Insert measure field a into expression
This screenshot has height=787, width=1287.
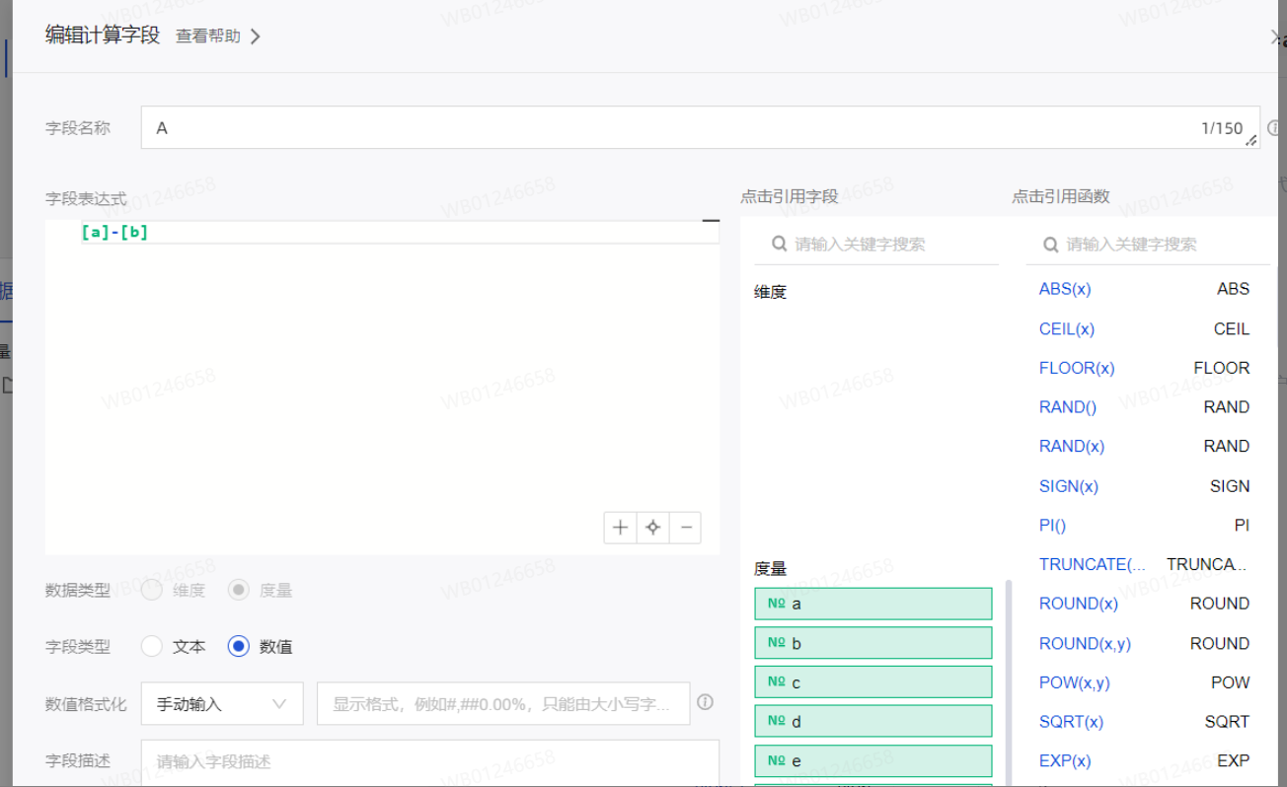pos(872,604)
